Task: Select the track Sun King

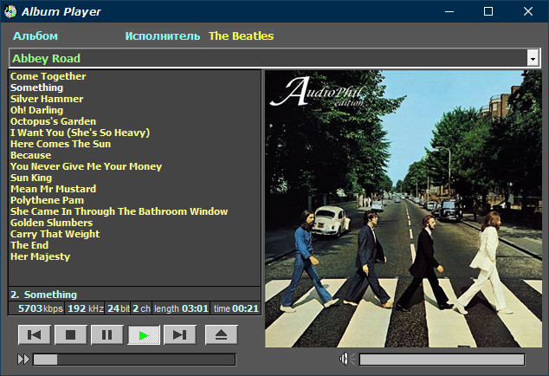Action: coord(31,178)
